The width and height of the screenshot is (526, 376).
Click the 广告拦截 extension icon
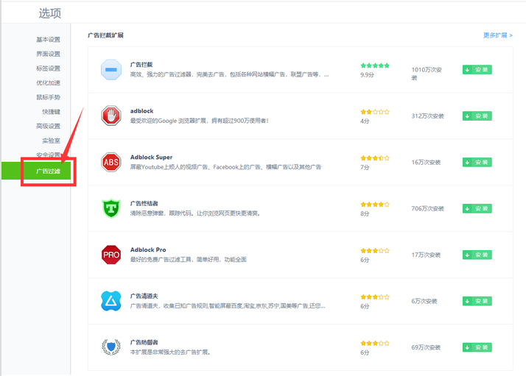111,70
